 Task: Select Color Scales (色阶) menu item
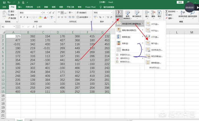tap(130, 43)
